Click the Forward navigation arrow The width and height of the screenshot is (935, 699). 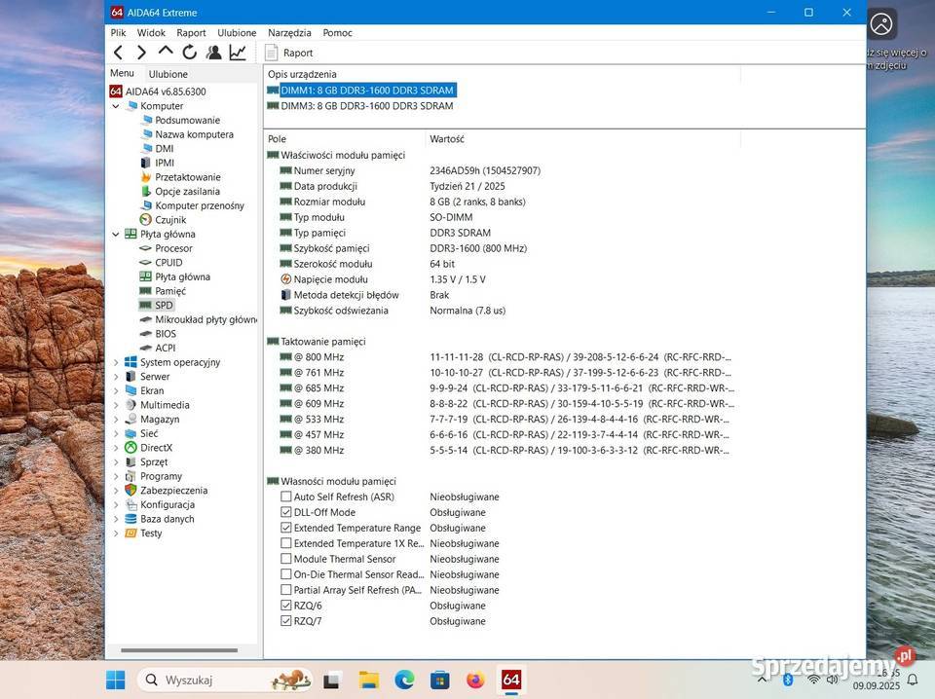pyautogui.click(x=141, y=52)
